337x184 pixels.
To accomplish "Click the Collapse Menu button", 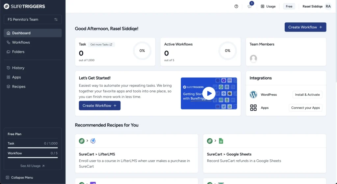I will [19, 177].
